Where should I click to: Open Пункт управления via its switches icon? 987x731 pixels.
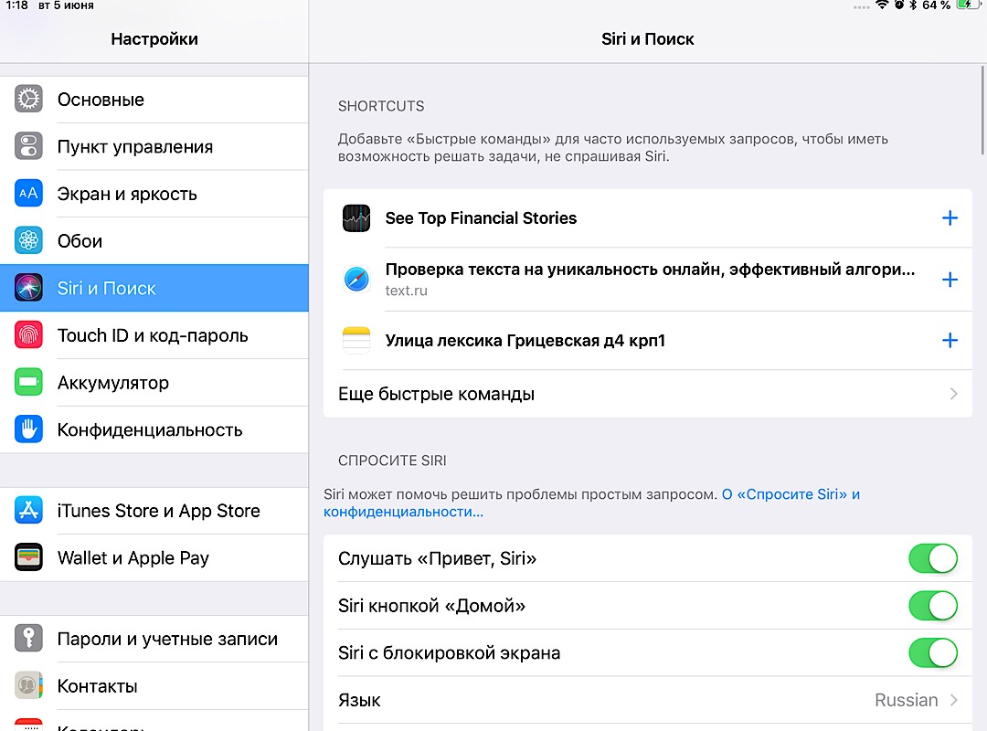(29, 146)
